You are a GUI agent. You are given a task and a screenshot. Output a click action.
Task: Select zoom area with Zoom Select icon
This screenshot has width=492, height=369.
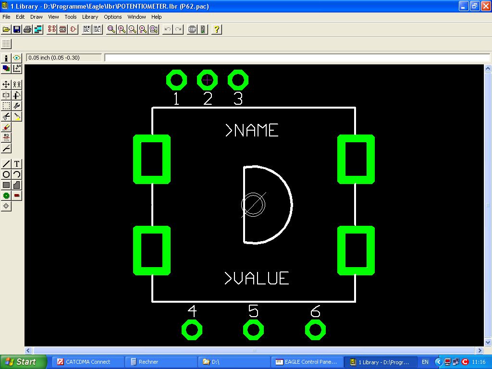click(154, 29)
